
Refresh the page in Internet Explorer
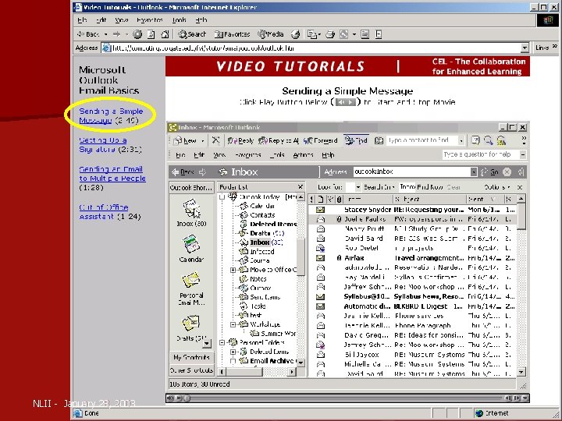click(151, 34)
